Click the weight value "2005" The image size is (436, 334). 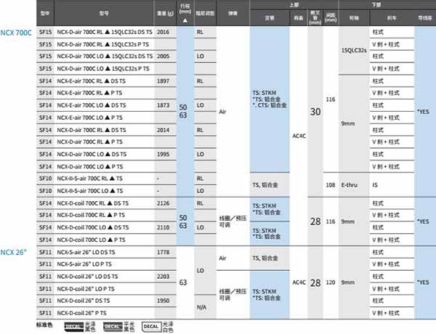[163, 57]
